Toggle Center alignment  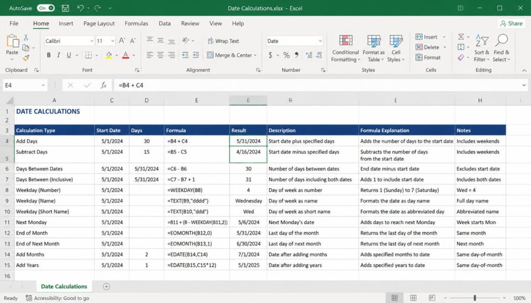161,55
